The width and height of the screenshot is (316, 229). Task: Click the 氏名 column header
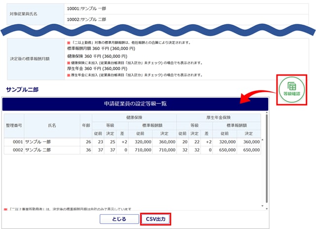52,126
